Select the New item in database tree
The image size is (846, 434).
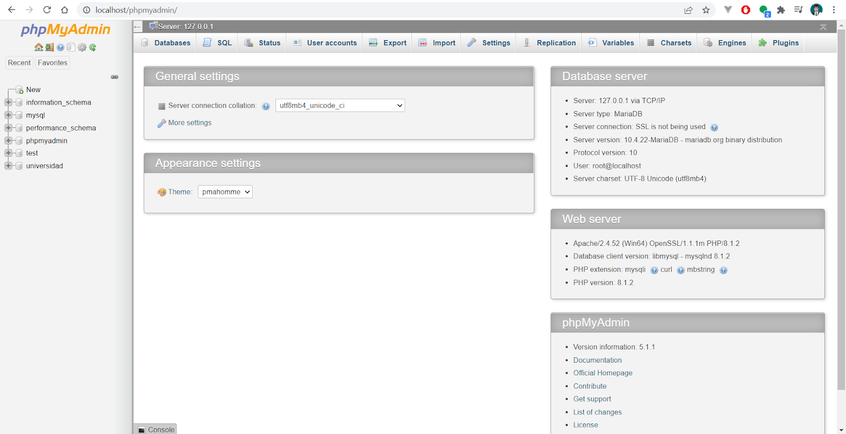coord(33,90)
